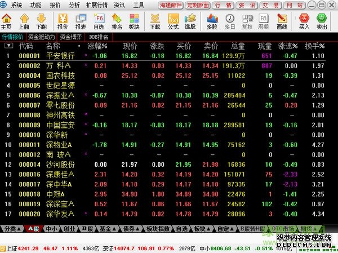
Task: Select the 国农科技 stock name
Action: click(x=60, y=76)
